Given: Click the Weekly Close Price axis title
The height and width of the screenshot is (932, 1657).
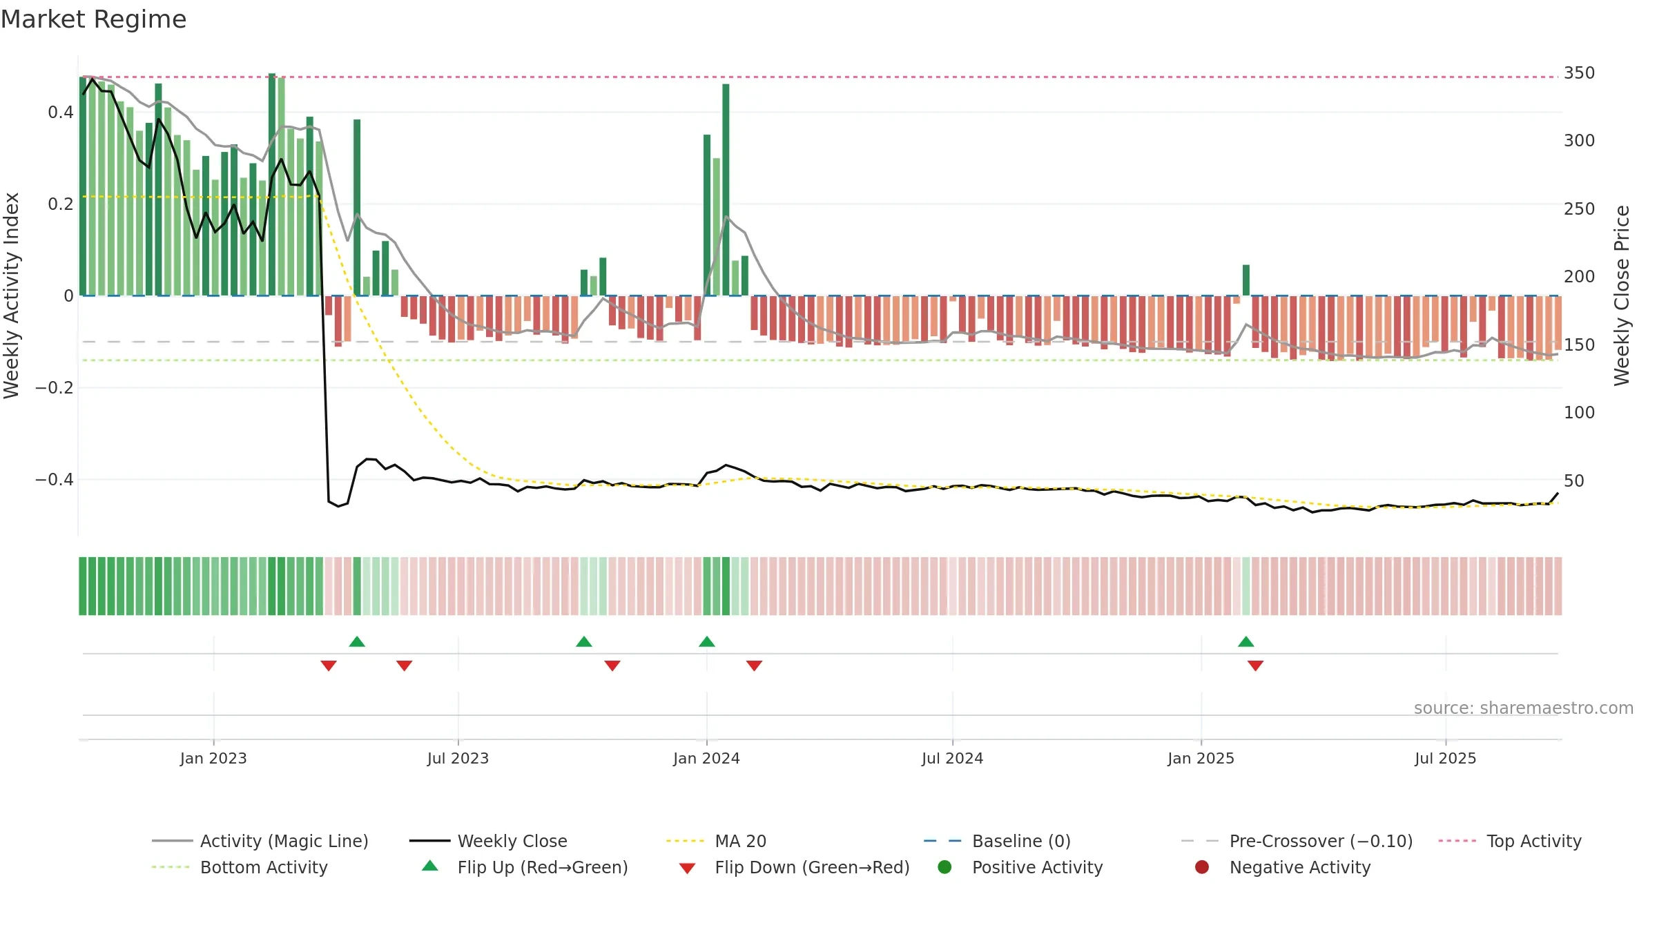Looking at the screenshot, I should point(1622,295).
